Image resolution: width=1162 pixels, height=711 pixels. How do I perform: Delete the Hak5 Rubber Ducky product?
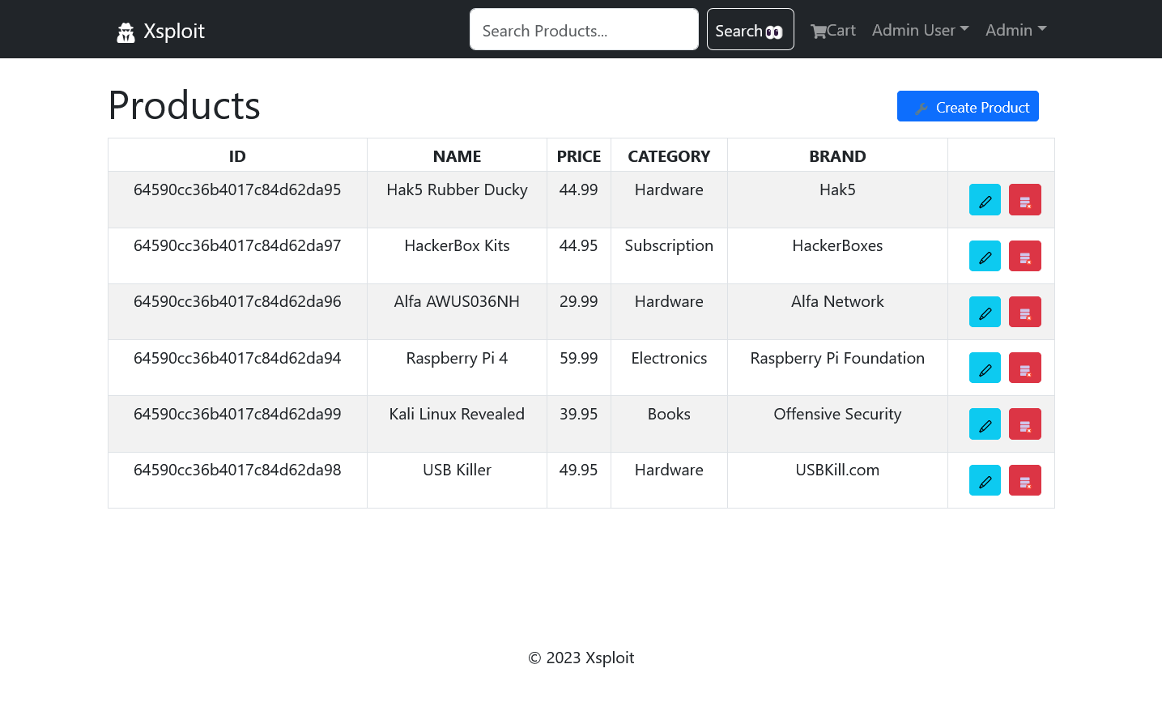click(x=1024, y=200)
